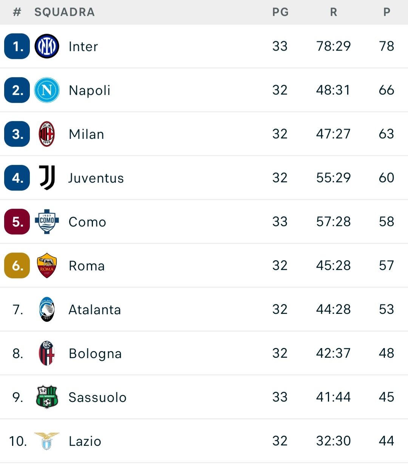Click the Bologna club crest icon

click(x=47, y=353)
